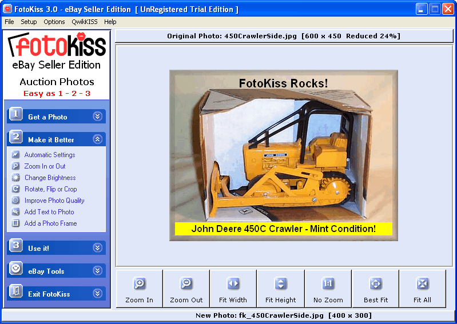
Task: Click the step 2 number badge
Action: (x=16, y=137)
